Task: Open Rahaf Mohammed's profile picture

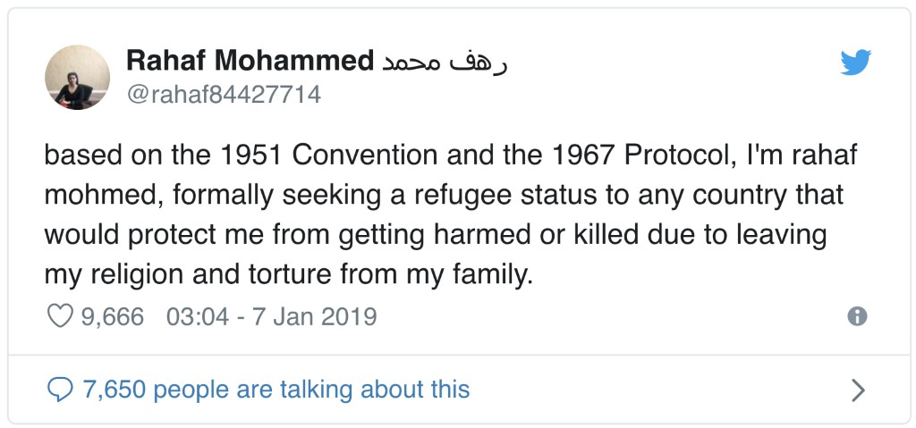Action: [77, 77]
